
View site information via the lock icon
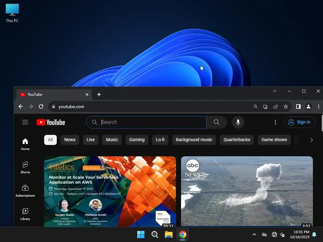pyautogui.click(x=54, y=107)
